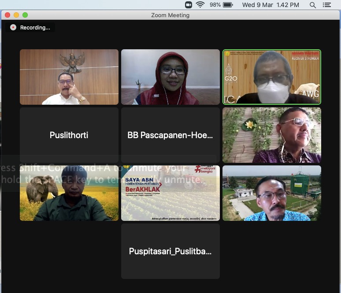Click the yellow minimize window button
Image resolution: width=341 pixels, height=293 pixels.
pyautogui.click(x=16, y=15)
